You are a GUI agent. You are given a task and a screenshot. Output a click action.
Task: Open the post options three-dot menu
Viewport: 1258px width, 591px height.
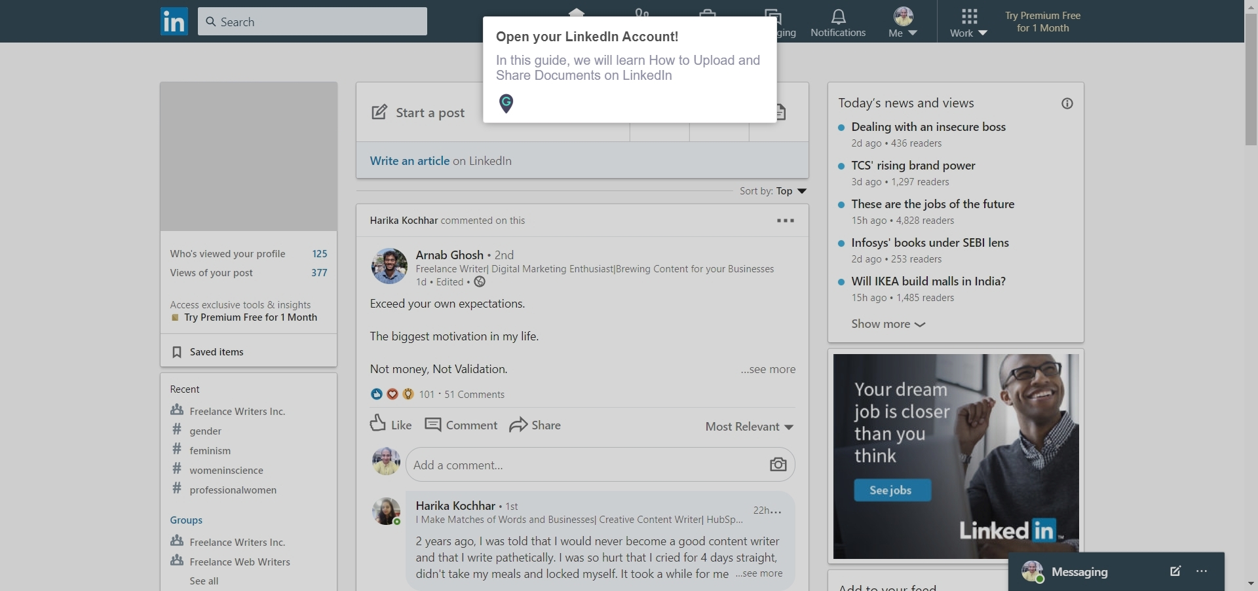(786, 221)
